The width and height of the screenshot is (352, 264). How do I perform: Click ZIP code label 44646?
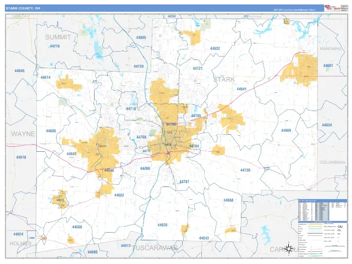pyautogui.click(x=109, y=170)
